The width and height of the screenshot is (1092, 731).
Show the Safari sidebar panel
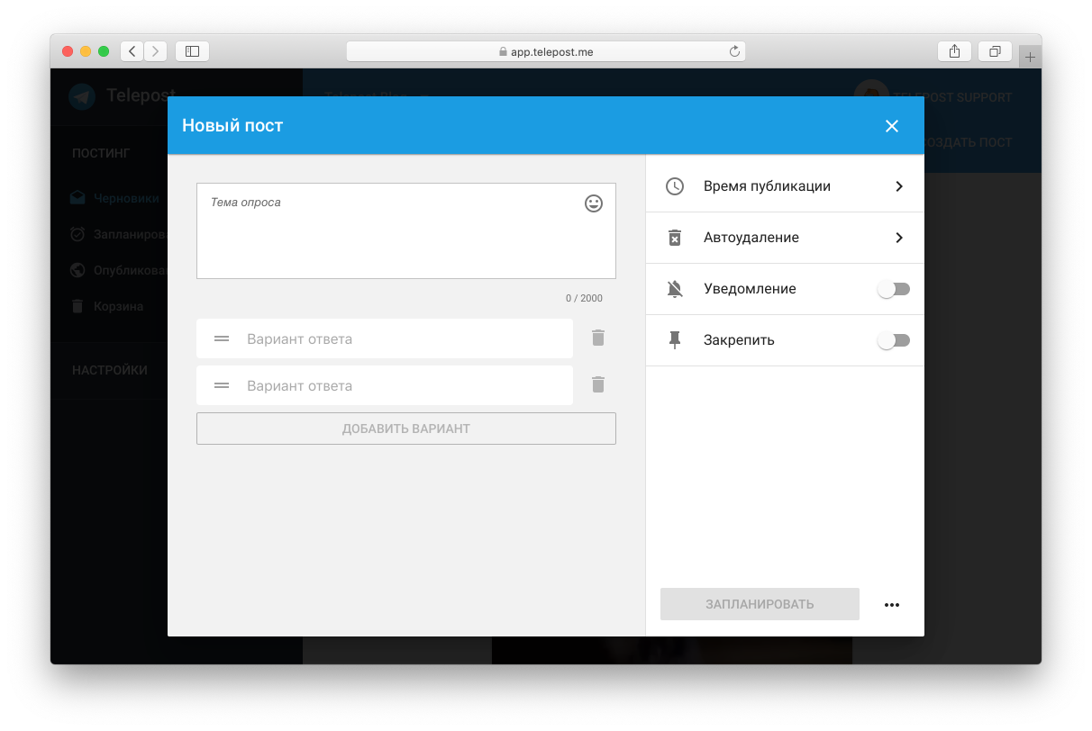tap(192, 51)
